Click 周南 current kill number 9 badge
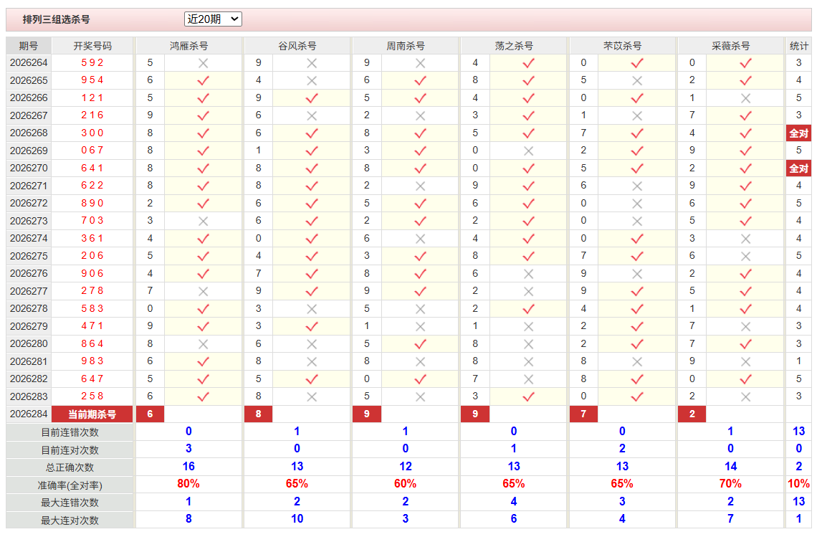 (x=367, y=414)
